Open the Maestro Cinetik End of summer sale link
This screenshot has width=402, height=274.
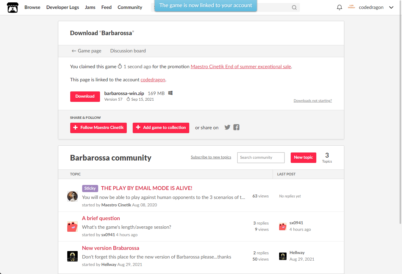(241, 67)
